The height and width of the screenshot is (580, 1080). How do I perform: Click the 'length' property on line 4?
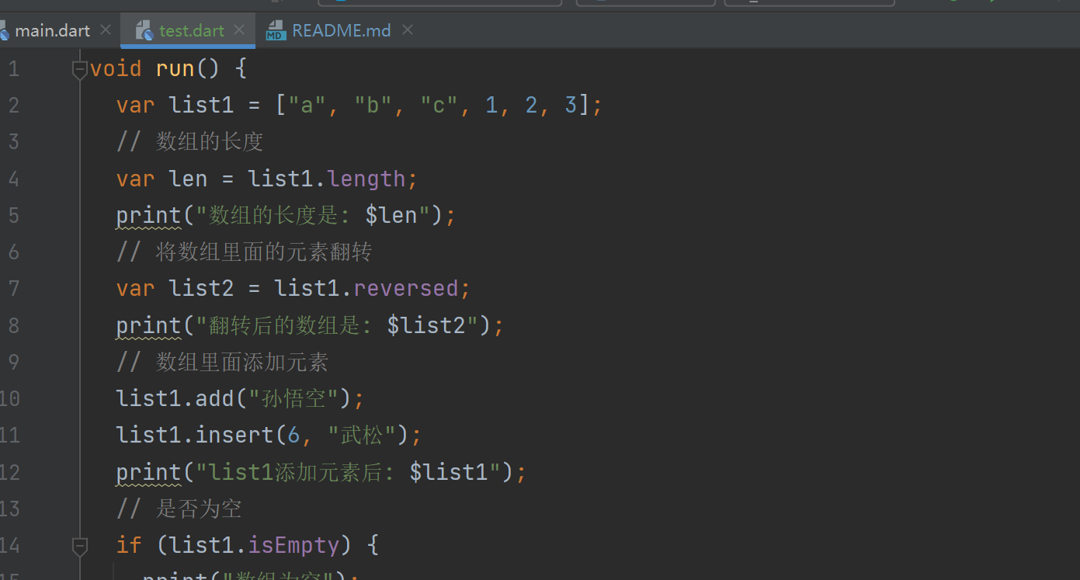pyautogui.click(x=366, y=179)
